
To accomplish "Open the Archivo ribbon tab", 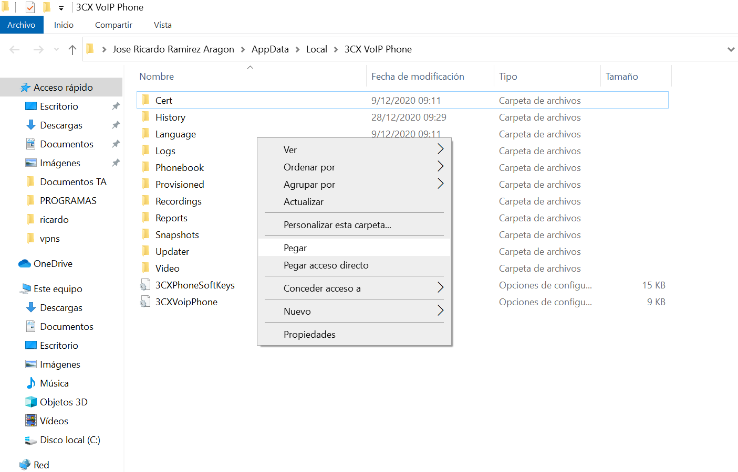I will [22, 25].
